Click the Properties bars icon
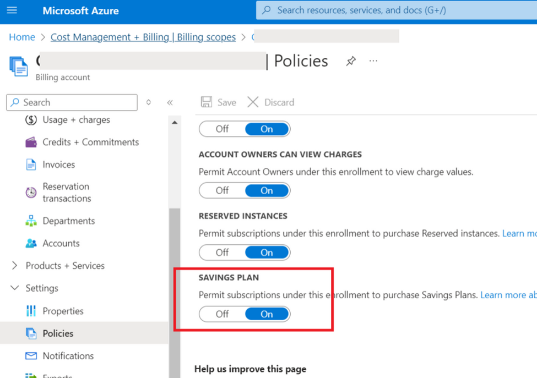The height and width of the screenshot is (378, 537). coord(31,311)
